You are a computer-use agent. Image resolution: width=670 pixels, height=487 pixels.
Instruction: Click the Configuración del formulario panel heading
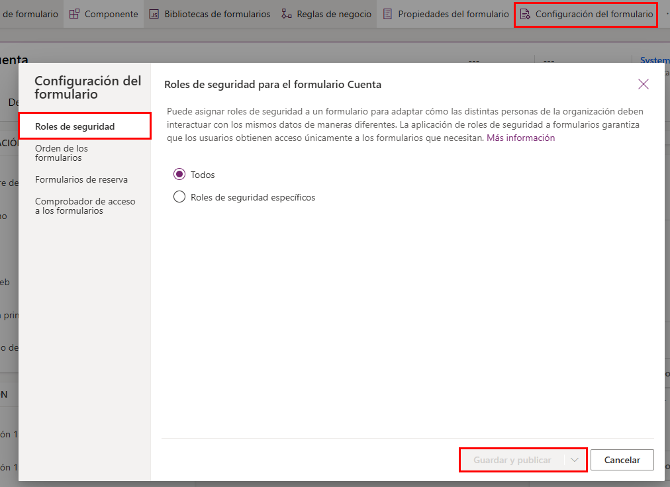click(x=87, y=87)
